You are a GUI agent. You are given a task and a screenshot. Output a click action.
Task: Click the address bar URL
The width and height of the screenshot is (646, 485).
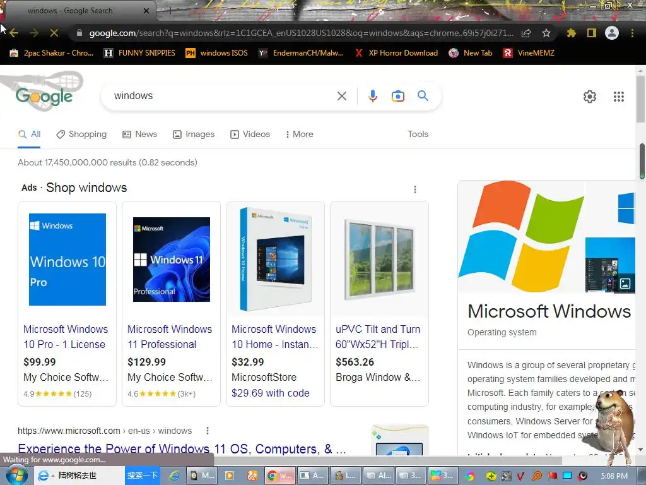(301, 33)
